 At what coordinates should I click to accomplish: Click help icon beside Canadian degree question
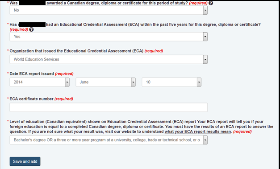(x=211, y=3)
